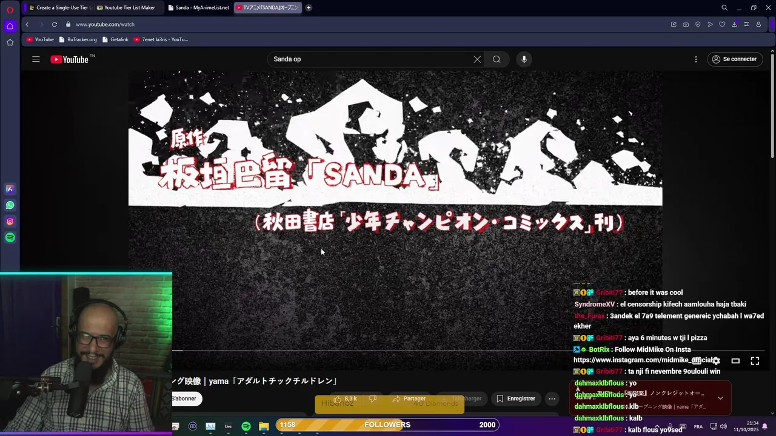
Task: Click the YouTube search magnifier button
Action: coord(497,59)
